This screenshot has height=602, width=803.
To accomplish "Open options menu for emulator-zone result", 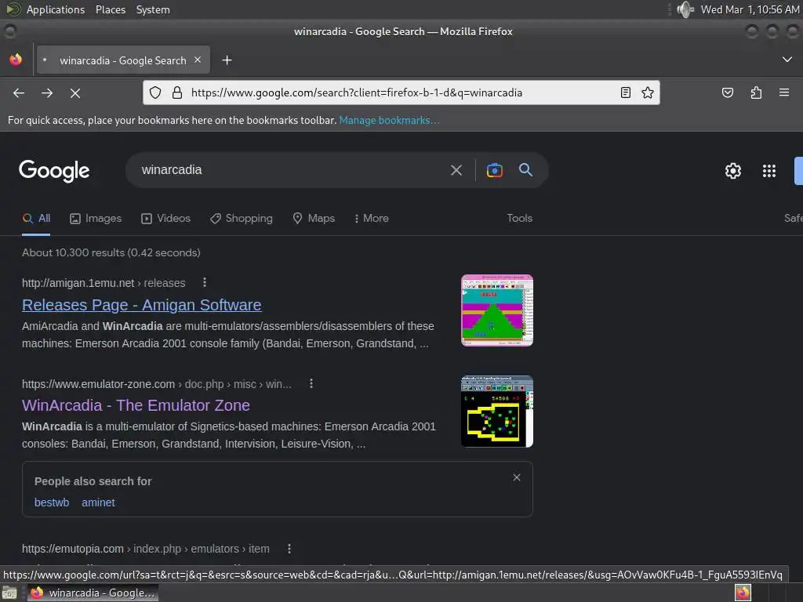I will click(311, 384).
